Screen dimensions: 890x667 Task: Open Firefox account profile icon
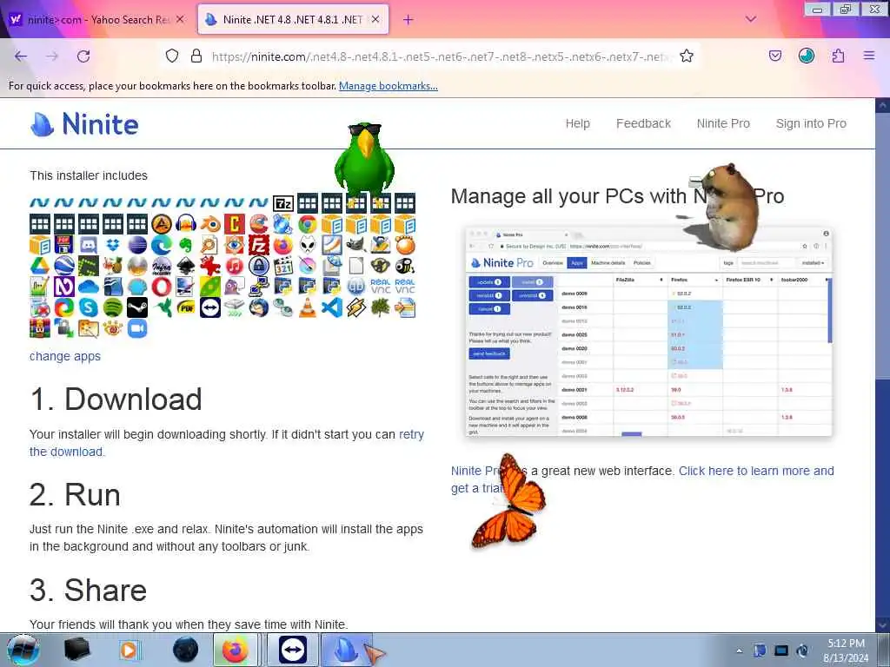[807, 56]
